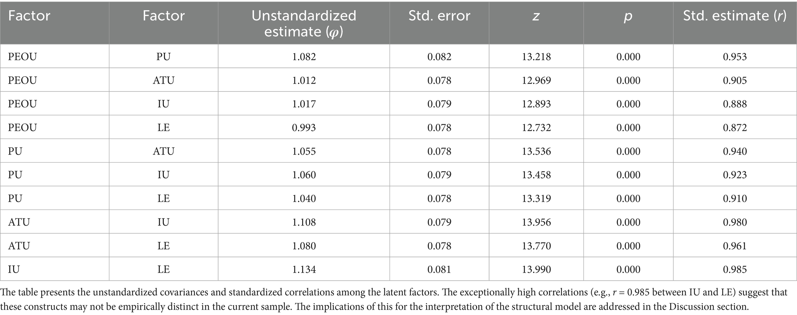
Task: Click the z value 12.969
Action: tap(536, 80)
